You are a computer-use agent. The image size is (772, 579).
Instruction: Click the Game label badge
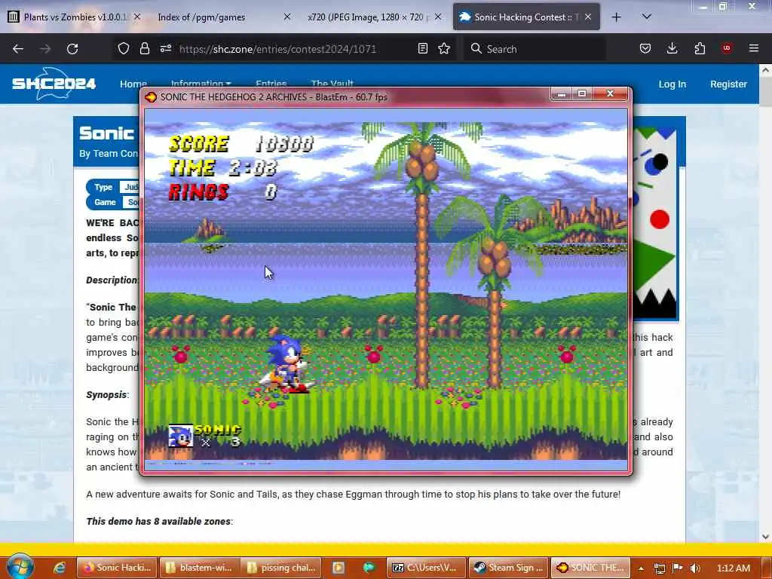pyautogui.click(x=105, y=202)
